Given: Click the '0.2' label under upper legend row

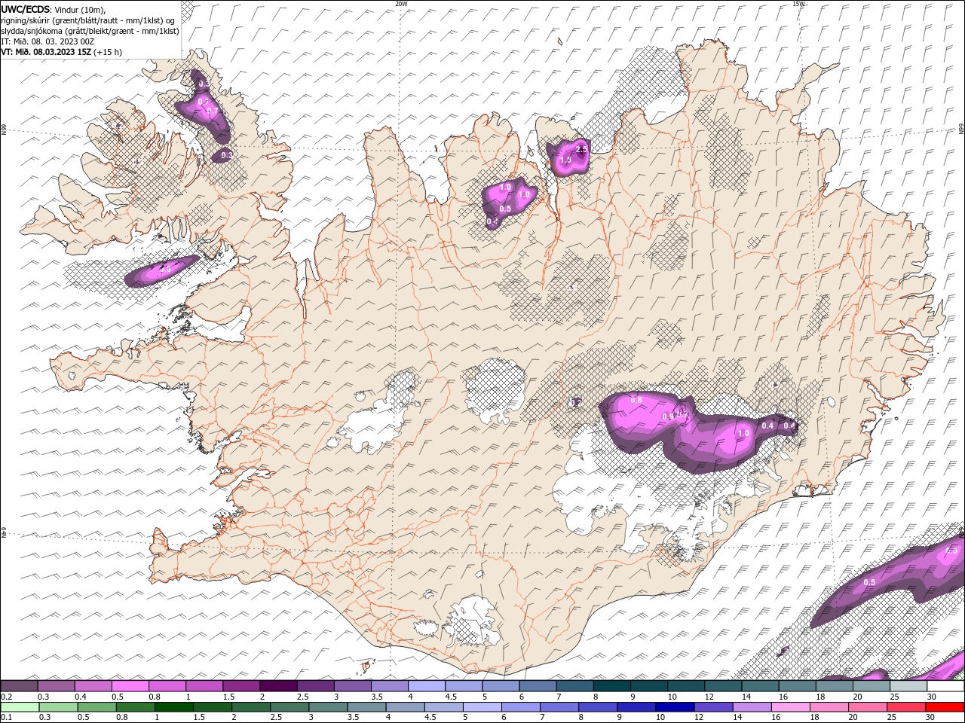Looking at the screenshot, I should pos(6,697).
